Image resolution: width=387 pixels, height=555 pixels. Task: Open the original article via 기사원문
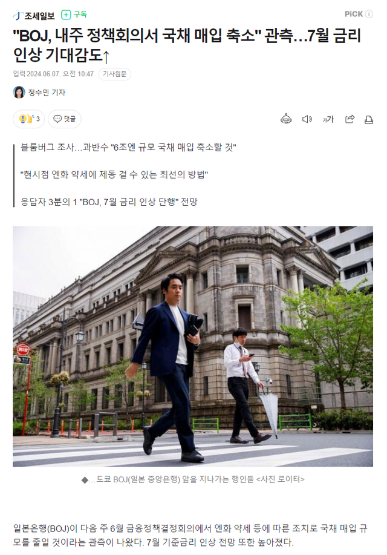click(x=114, y=74)
